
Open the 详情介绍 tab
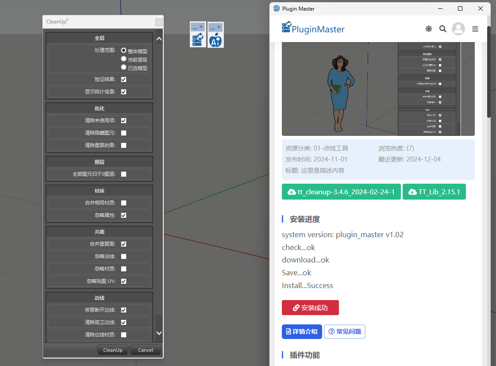pyautogui.click(x=302, y=331)
